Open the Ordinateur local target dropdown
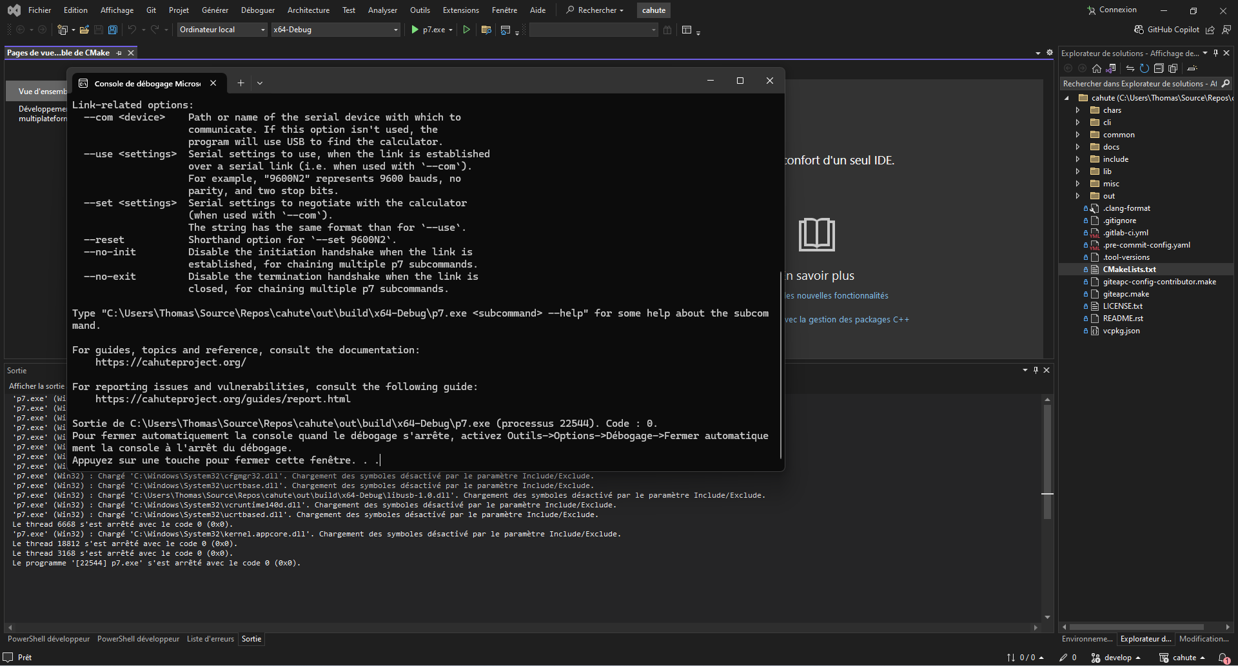Screen dimensions: 1238x666 pyautogui.click(x=222, y=30)
